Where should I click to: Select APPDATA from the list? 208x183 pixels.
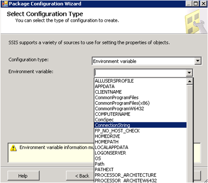[x=140, y=86]
